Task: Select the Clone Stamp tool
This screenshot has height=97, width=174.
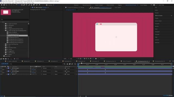Action: [x=32, y=5]
